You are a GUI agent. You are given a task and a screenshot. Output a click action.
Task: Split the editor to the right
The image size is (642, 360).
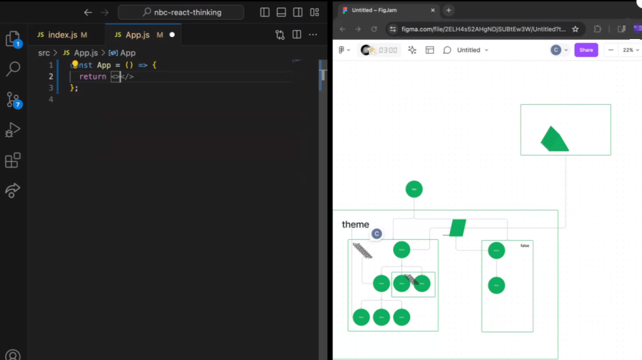pos(297,35)
